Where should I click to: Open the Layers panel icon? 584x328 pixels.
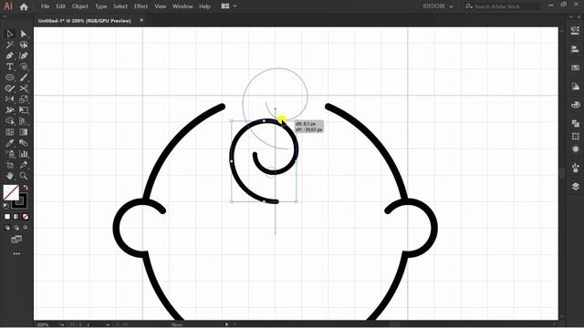(x=576, y=186)
